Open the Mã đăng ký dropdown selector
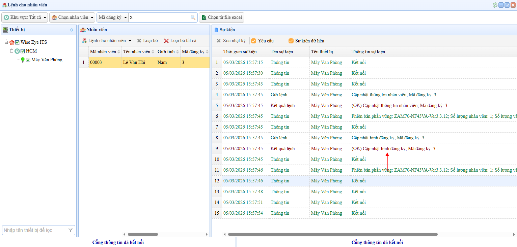Image resolution: width=517 pixels, height=247 pixels. (x=112, y=17)
